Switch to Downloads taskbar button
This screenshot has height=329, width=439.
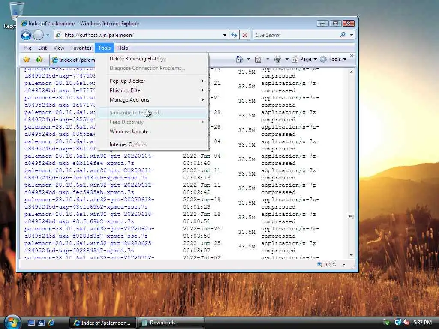click(x=171, y=323)
